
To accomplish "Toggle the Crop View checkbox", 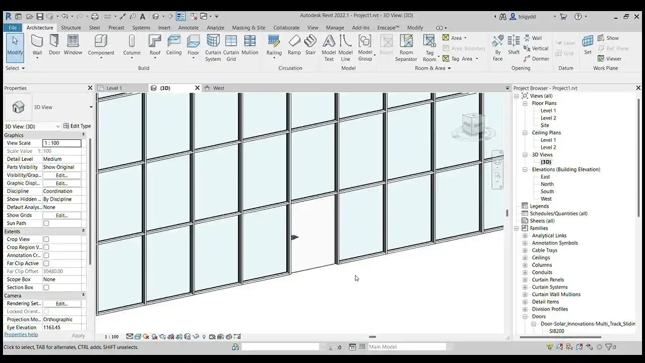I will 46,239.
